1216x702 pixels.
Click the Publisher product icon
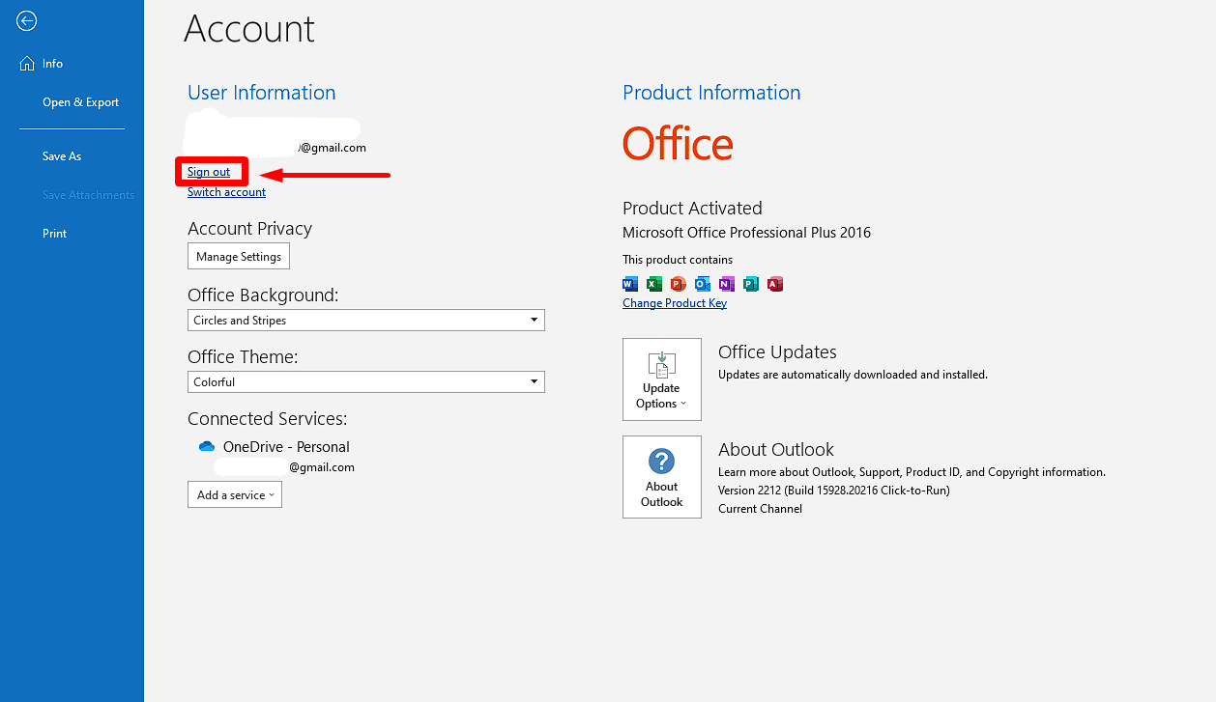pos(751,284)
